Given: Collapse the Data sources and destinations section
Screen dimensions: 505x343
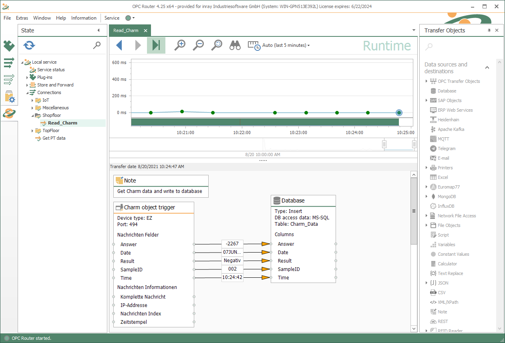Looking at the screenshot, I should coord(487,68).
